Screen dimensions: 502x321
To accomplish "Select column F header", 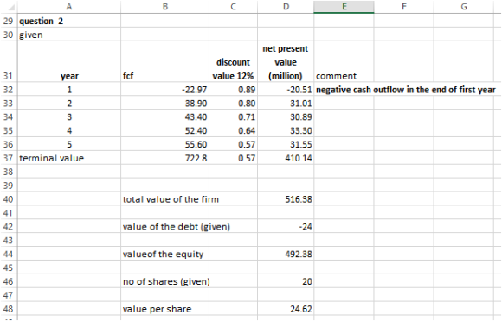I will point(403,6).
